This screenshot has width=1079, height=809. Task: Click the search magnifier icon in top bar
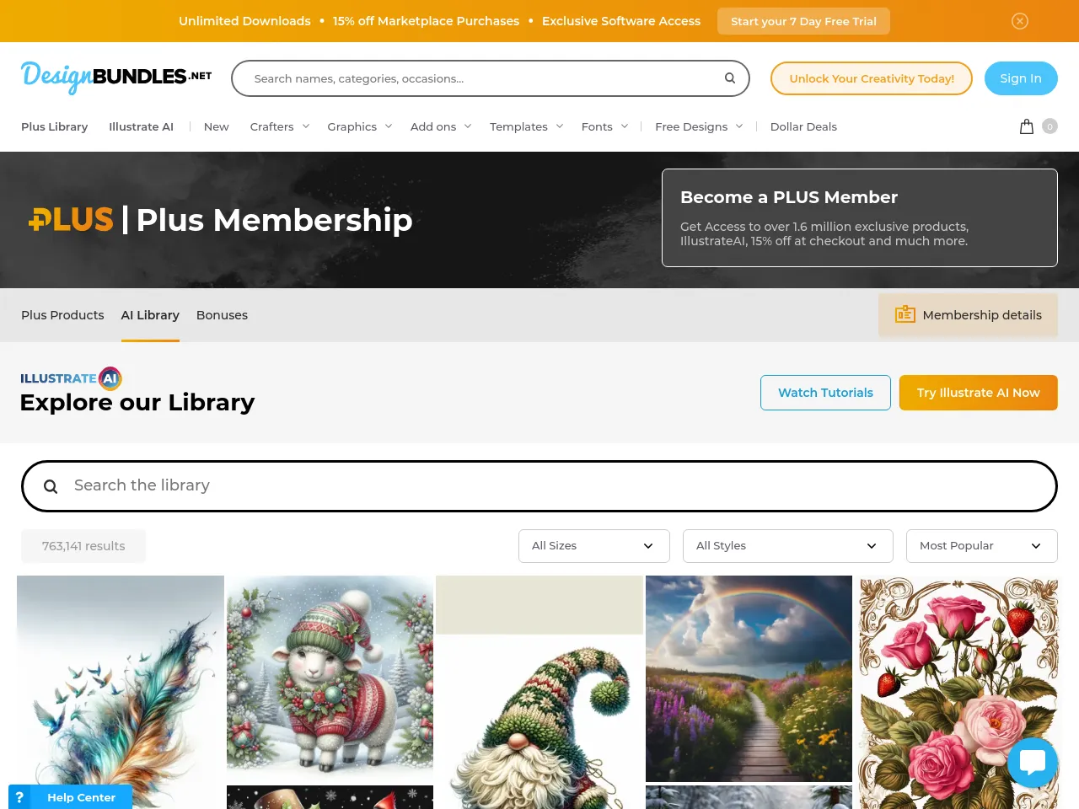click(730, 78)
